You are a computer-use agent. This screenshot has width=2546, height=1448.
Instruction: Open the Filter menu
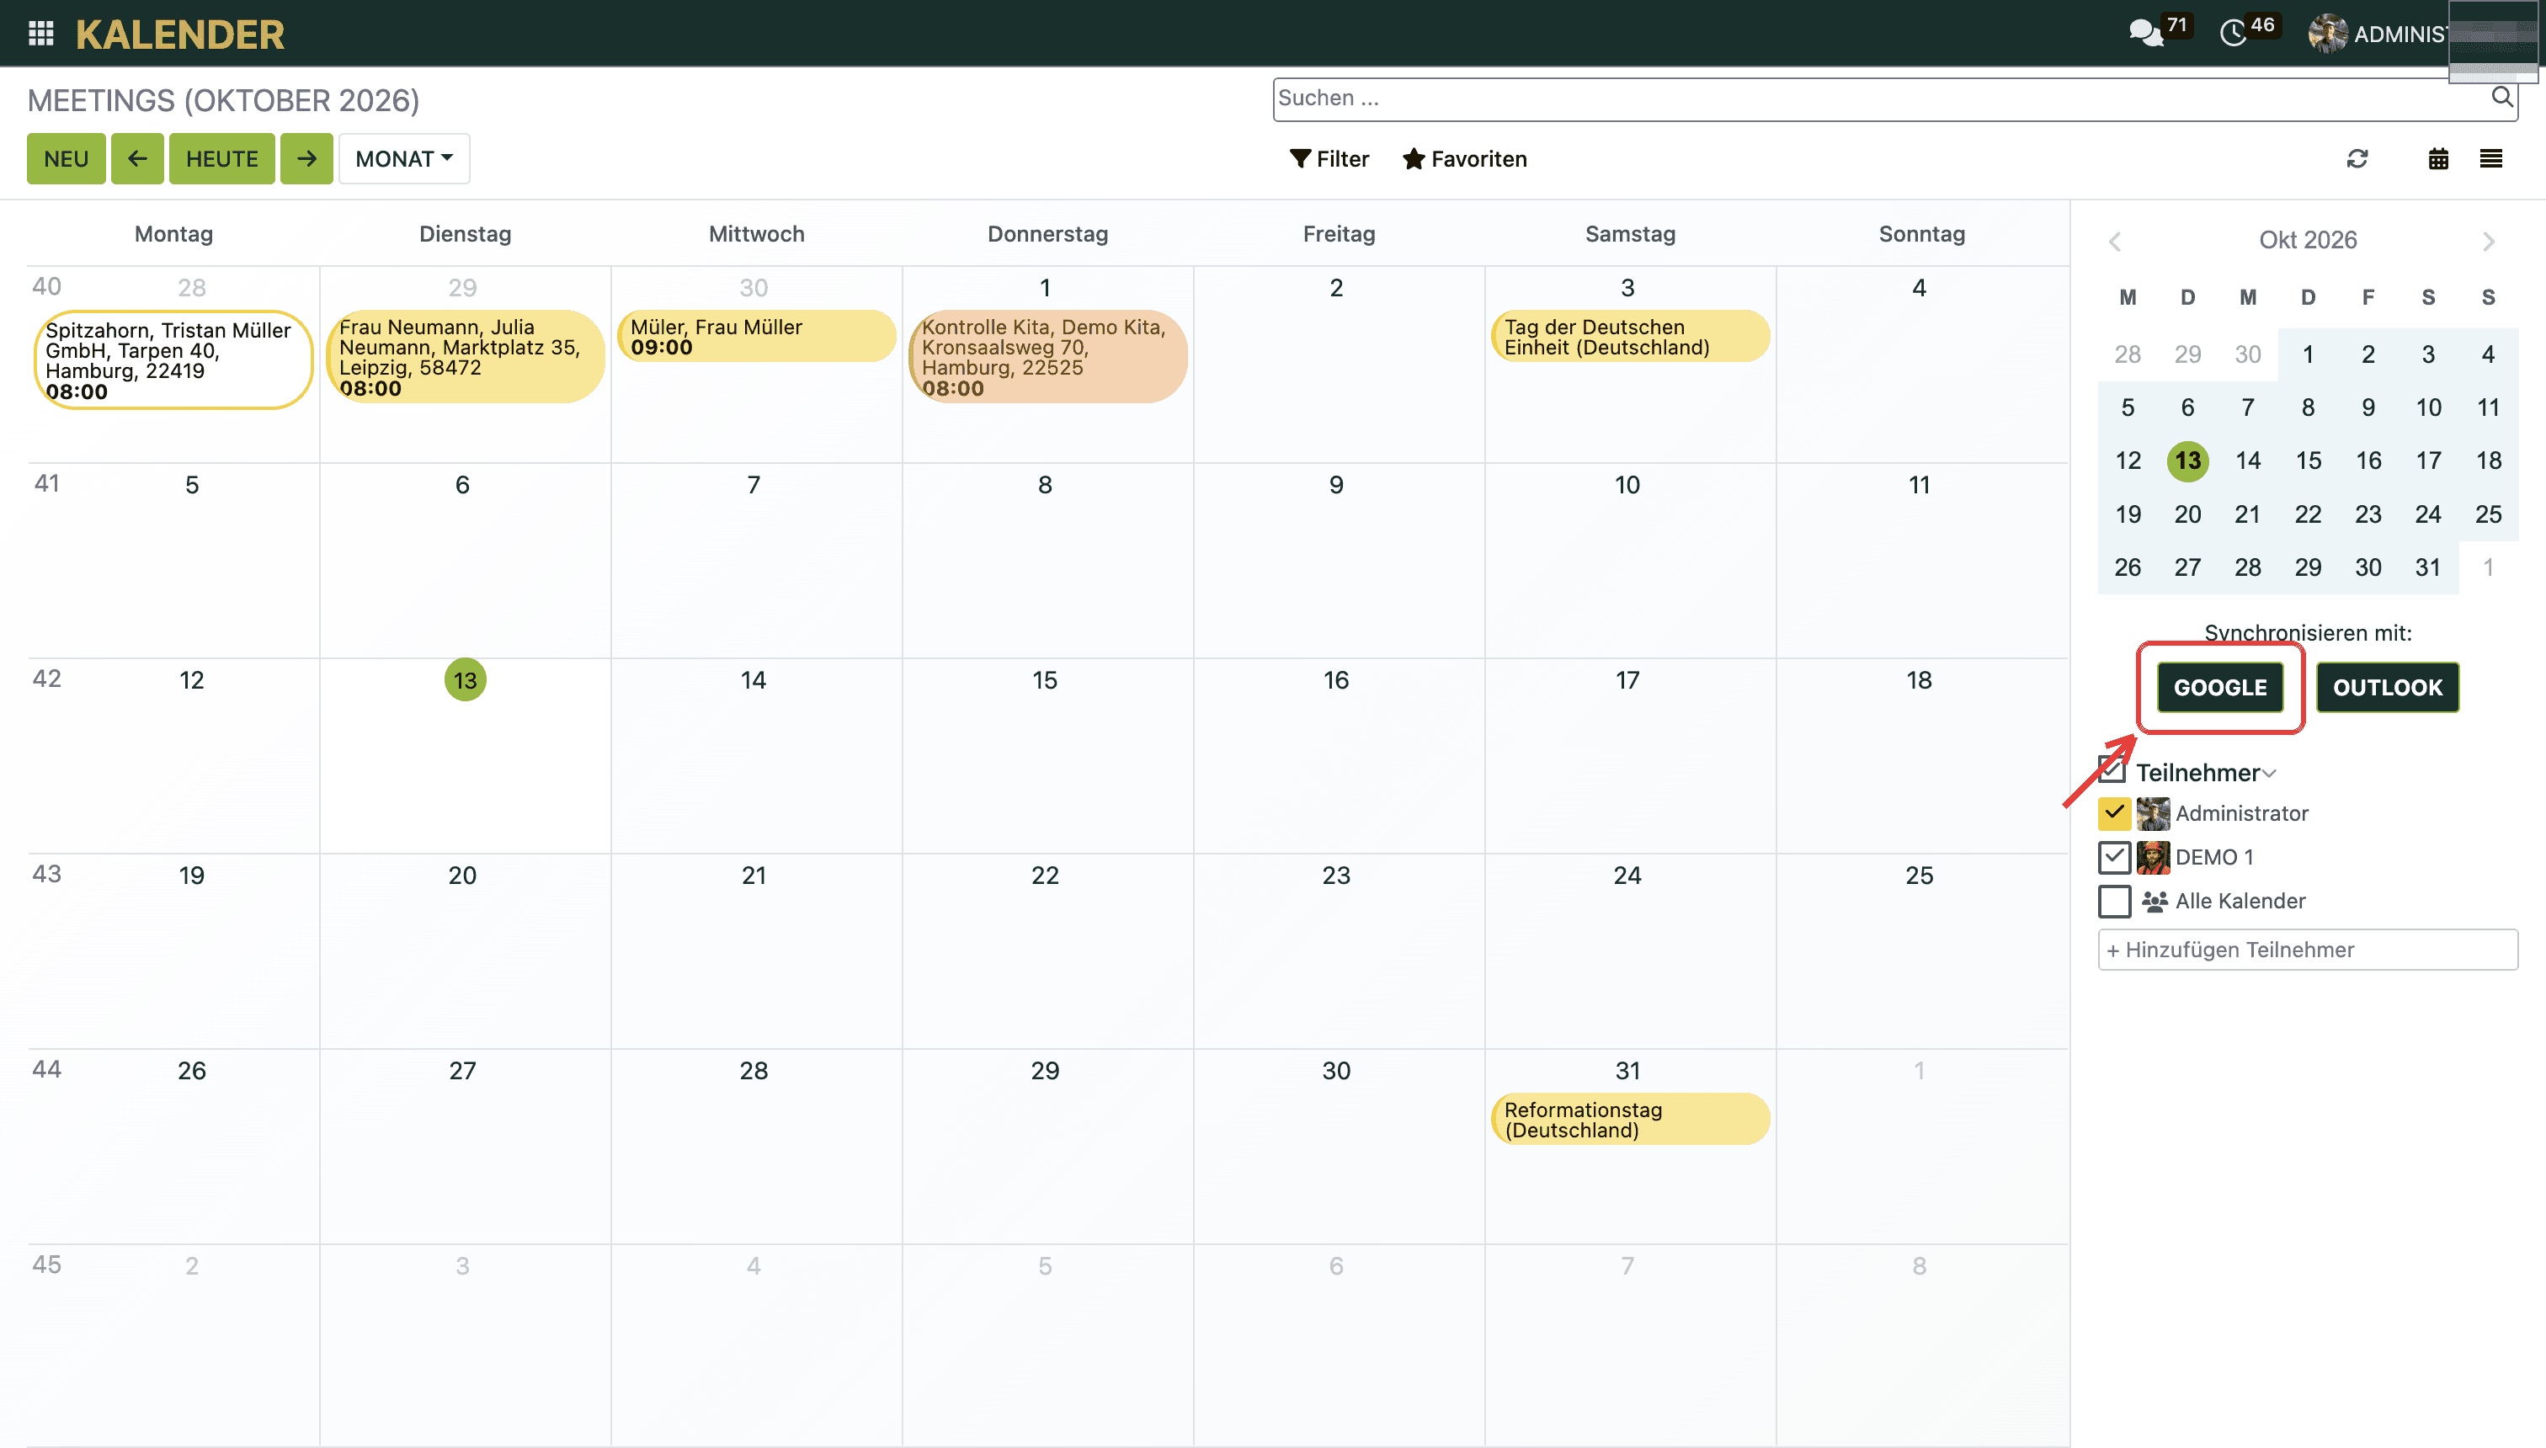pyautogui.click(x=1329, y=159)
